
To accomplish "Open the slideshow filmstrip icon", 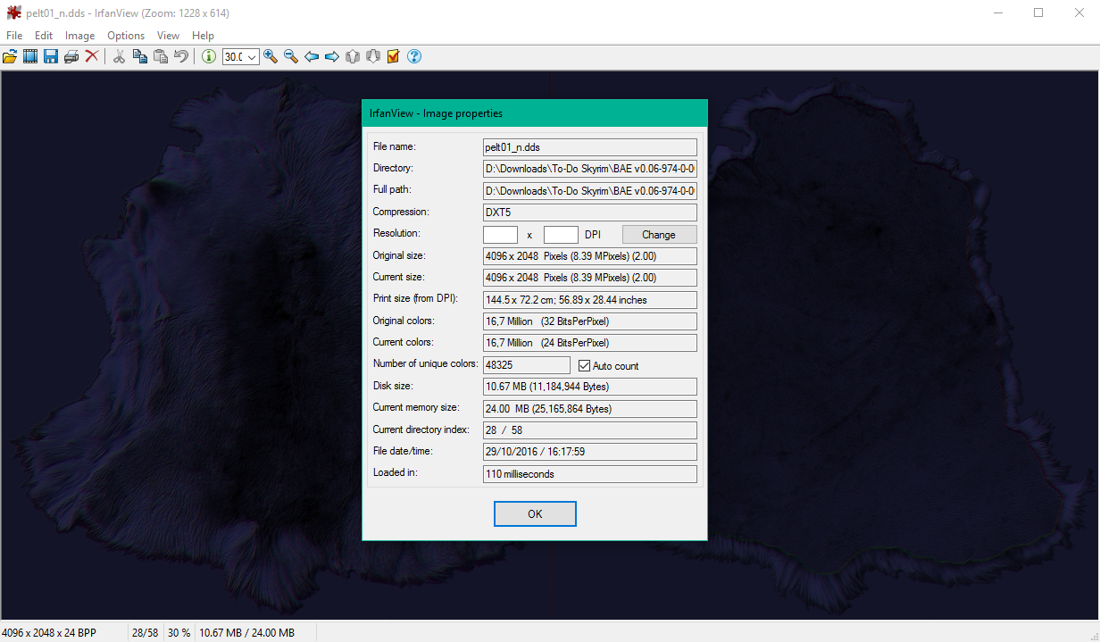I will point(30,57).
